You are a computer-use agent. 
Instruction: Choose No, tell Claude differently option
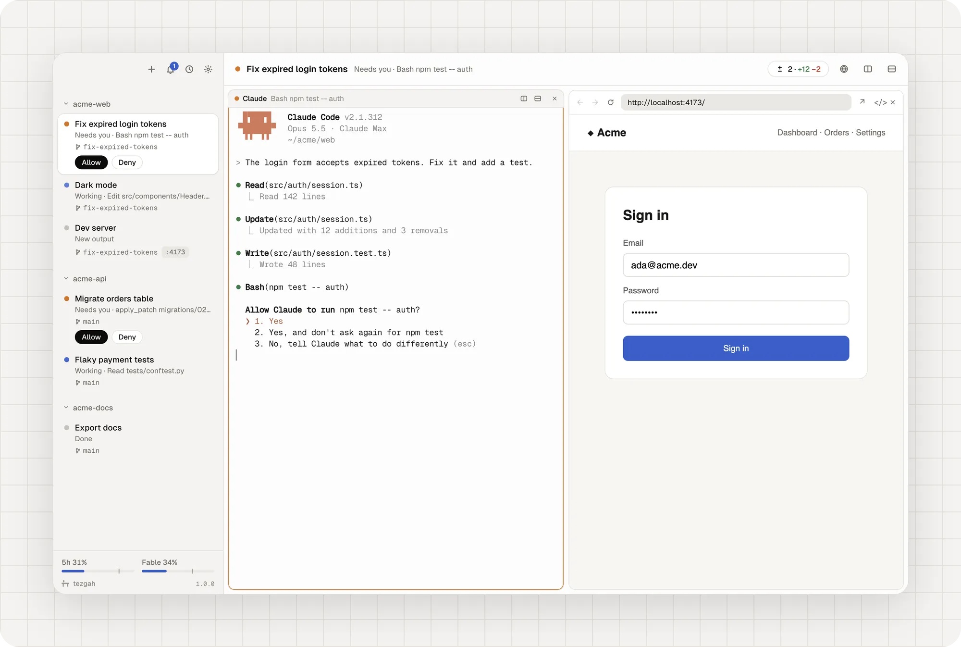[x=365, y=344]
